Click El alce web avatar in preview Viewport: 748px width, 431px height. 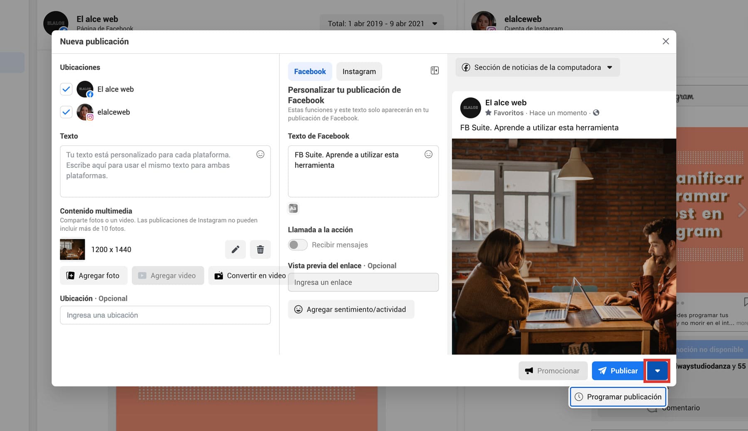tap(470, 108)
